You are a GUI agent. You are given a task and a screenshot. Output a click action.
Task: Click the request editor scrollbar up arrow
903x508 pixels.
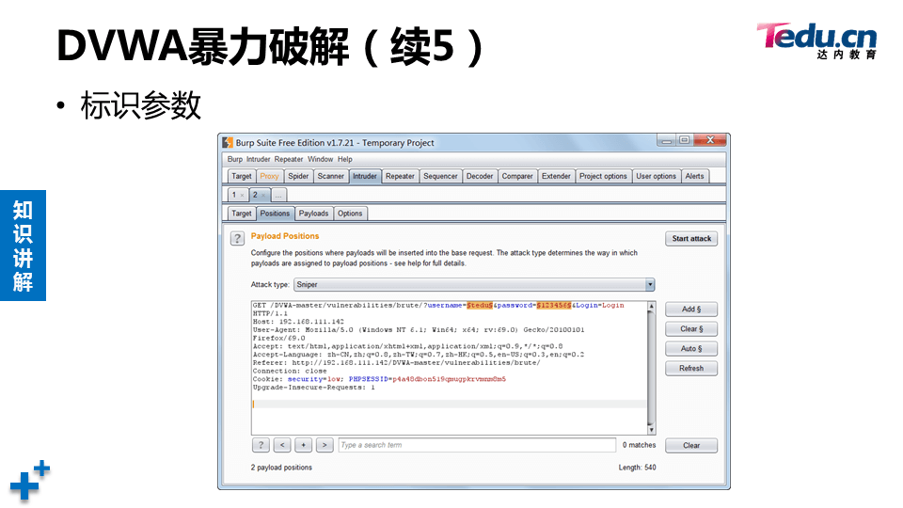click(x=651, y=307)
